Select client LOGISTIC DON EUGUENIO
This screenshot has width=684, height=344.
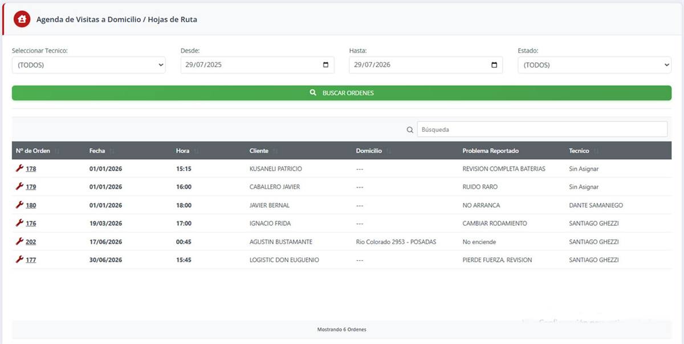point(284,260)
